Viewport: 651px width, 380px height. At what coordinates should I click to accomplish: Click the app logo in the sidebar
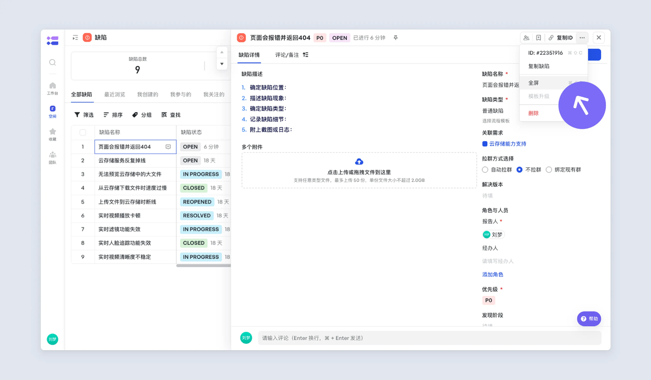click(52, 40)
